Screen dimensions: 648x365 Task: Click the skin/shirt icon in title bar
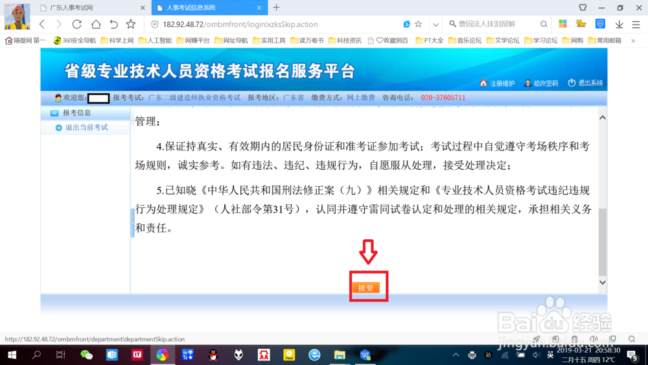tap(583, 7)
